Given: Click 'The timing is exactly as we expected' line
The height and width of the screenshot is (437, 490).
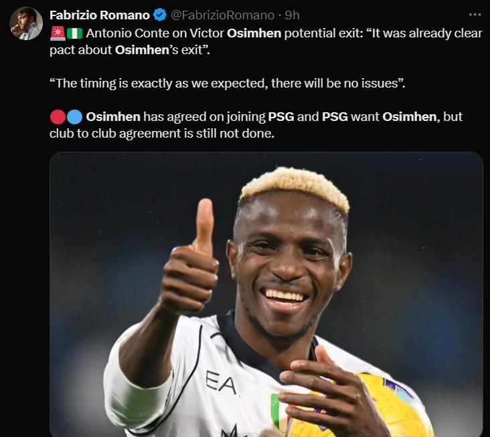Looking at the screenshot, I should click(x=227, y=84).
